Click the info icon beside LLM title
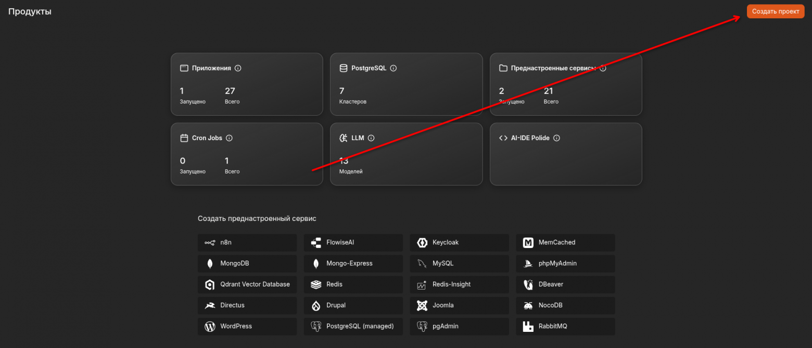 [371, 138]
